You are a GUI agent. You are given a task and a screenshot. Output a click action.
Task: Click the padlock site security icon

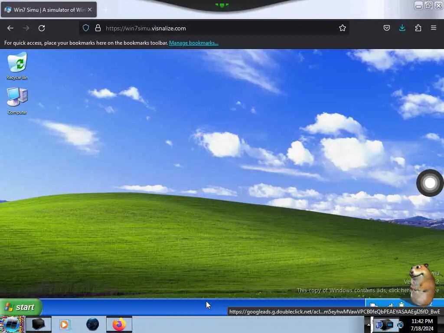tap(98, 28)
